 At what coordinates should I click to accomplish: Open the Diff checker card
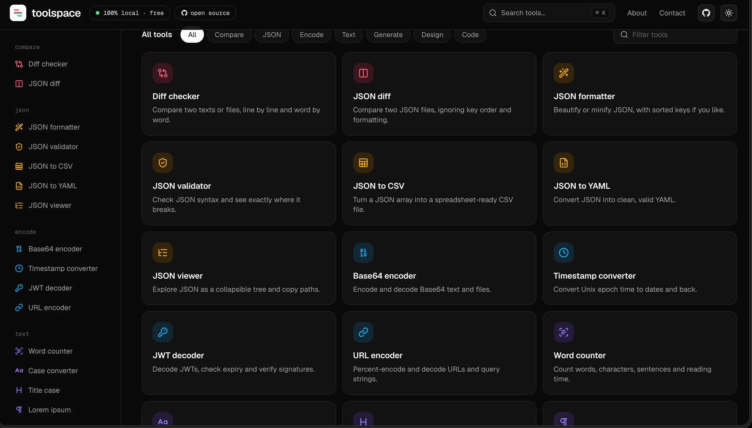pyautogui.click(x=239, y=94)
